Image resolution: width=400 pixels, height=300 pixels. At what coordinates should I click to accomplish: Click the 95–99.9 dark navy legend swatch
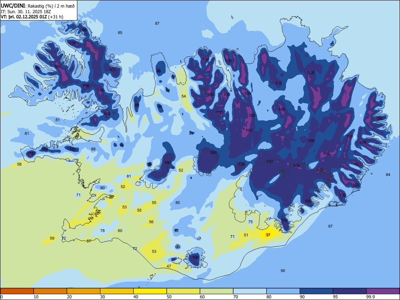[350, 291]
